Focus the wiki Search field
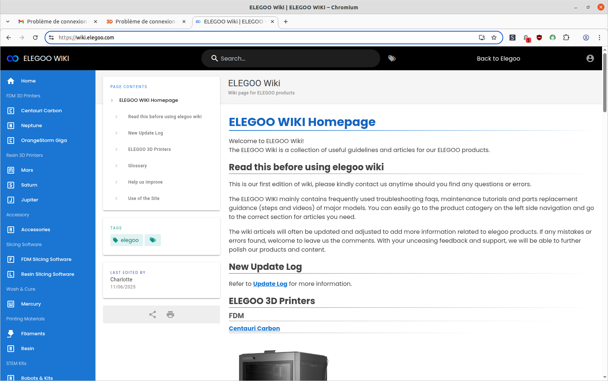Screen dimensions: 608x381 (x=291, y=58)
